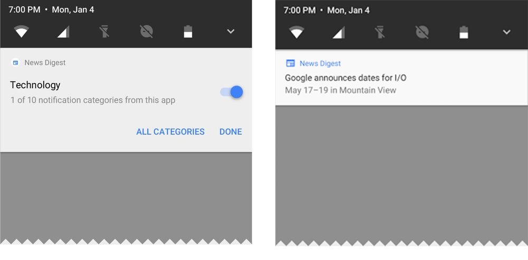Toggle the flashlight in the left quick settings

point(105,32)
